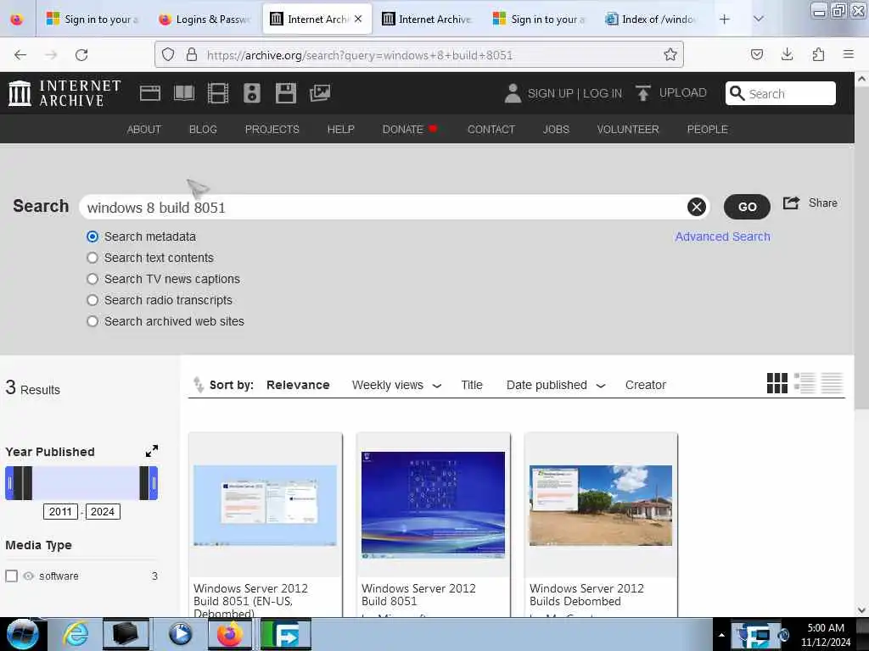Click the GO search button
The width and height of the screenshot is (869, 651).
coord(747,207)
